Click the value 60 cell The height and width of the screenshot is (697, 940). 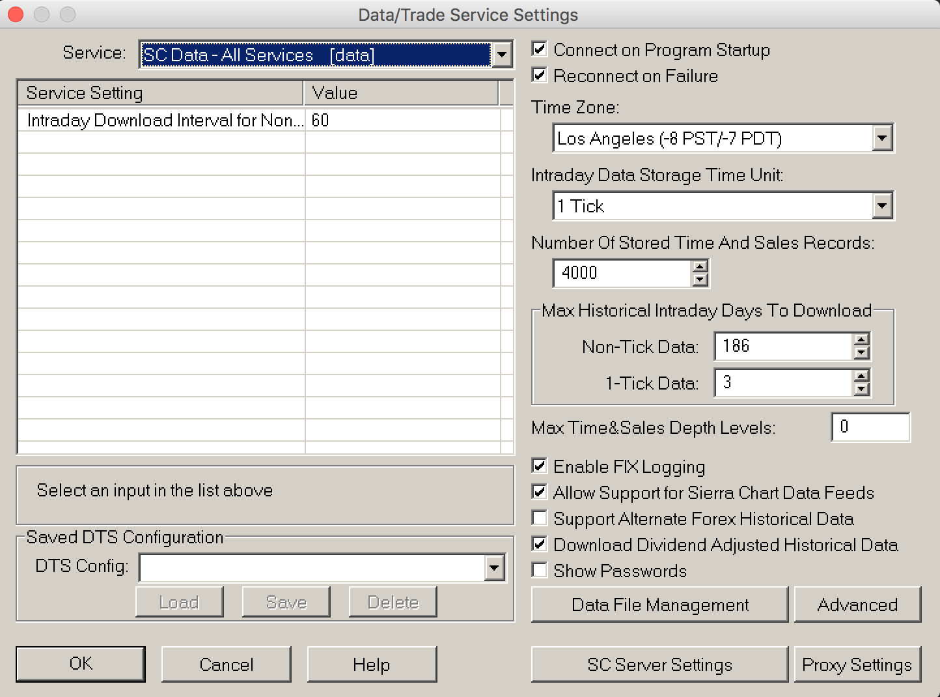click(x=402, y=121)
